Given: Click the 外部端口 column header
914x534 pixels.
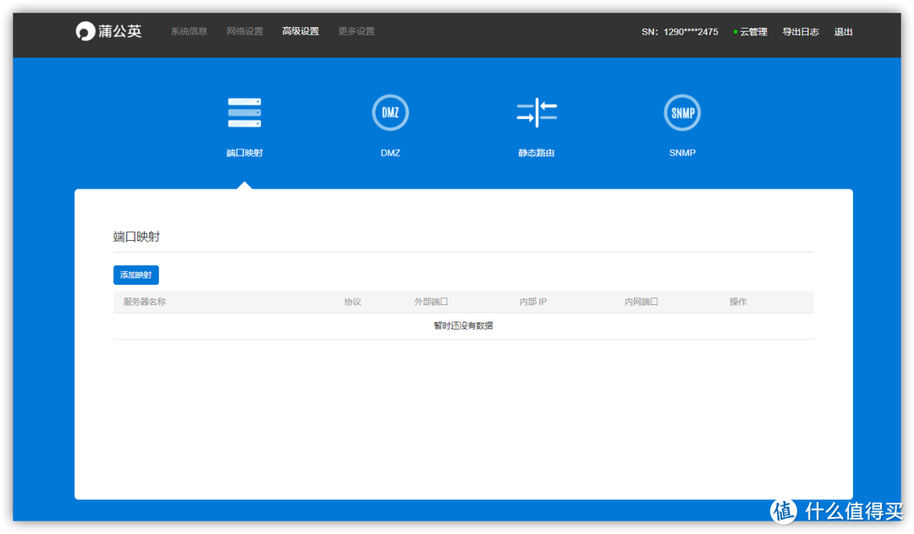Looking at the screenshot, I should tap(431, 302).
